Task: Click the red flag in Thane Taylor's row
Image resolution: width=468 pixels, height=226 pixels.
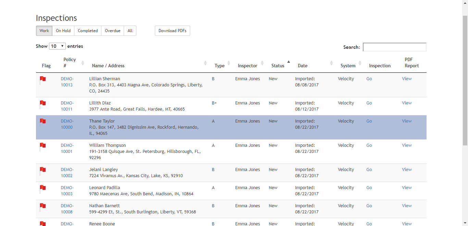Action: [43, 122]
